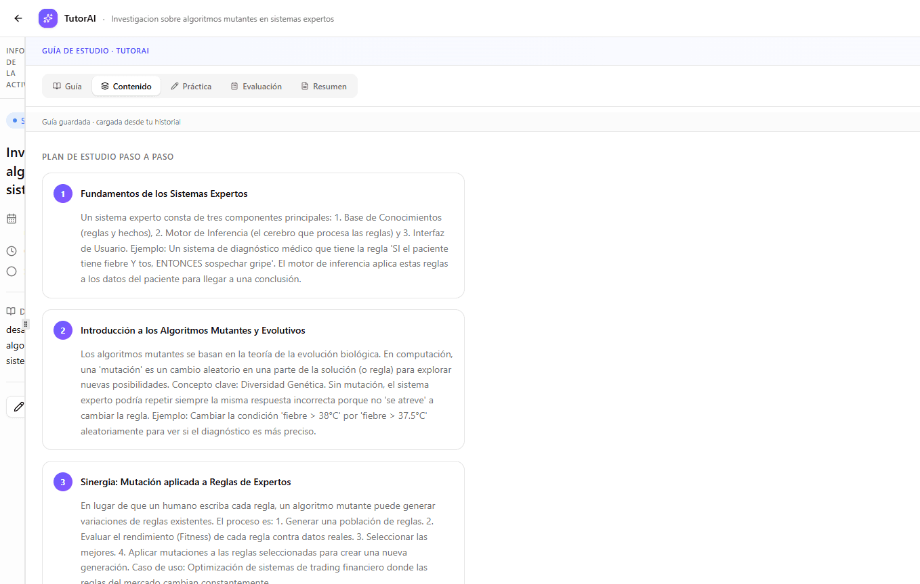Click the 'TutorAI' app name in header
Viewport: 920px width, 584px height.
(80, 19)
